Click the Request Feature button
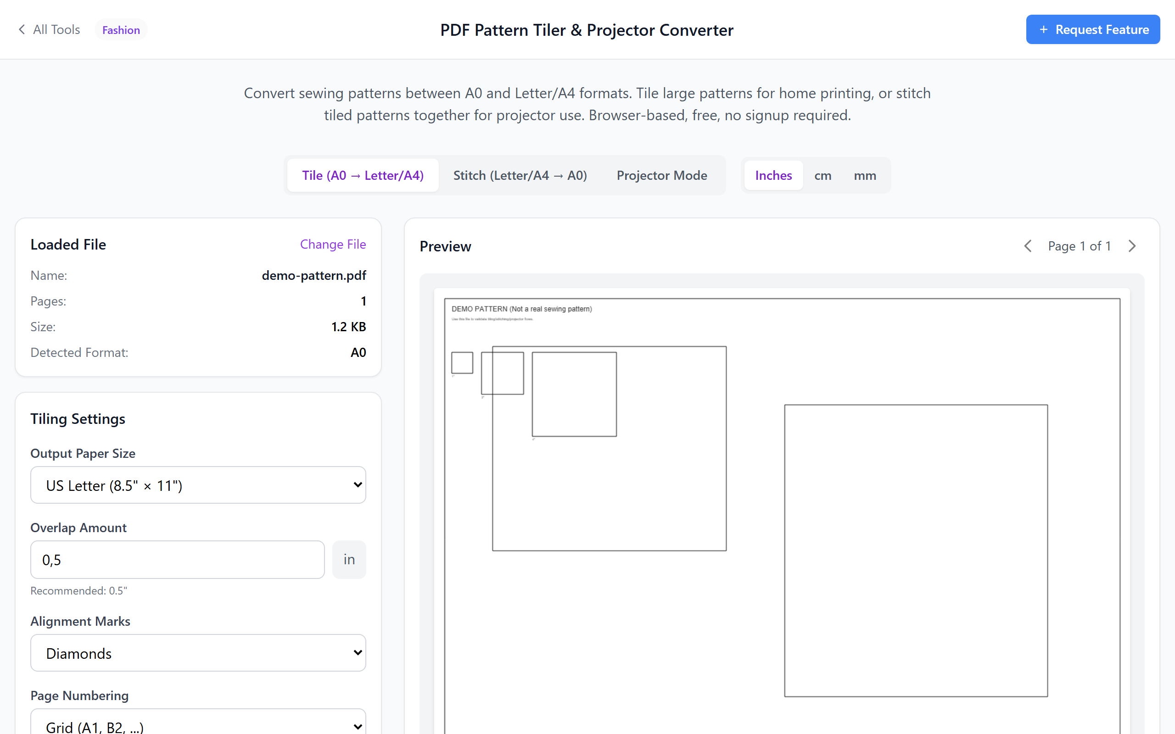1175x734 pixels. [x=1092, y=29]
